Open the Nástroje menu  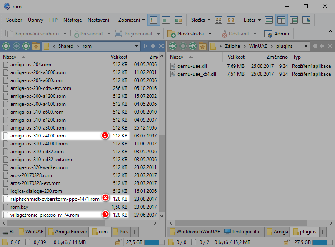coord(72,20)
